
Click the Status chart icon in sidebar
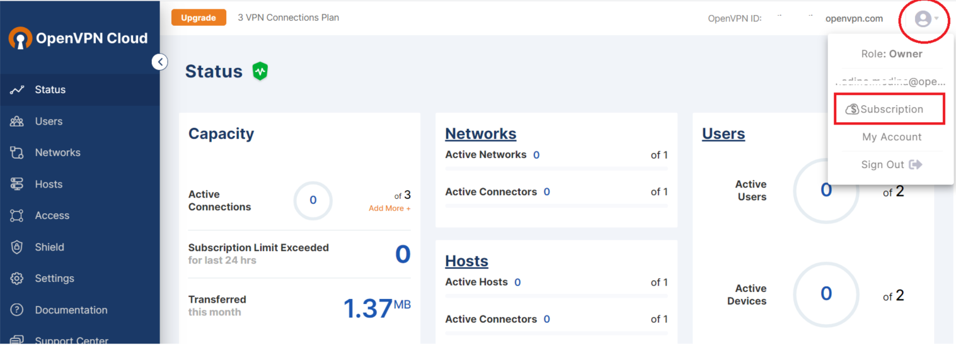click(x=17, y=90)
